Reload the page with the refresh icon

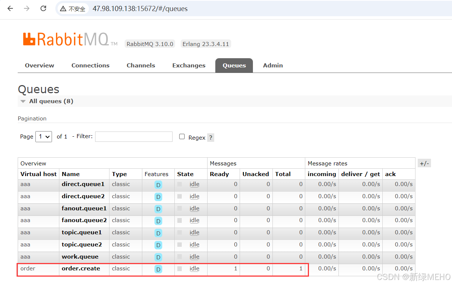pyautogui.click(x=43, y=8)
